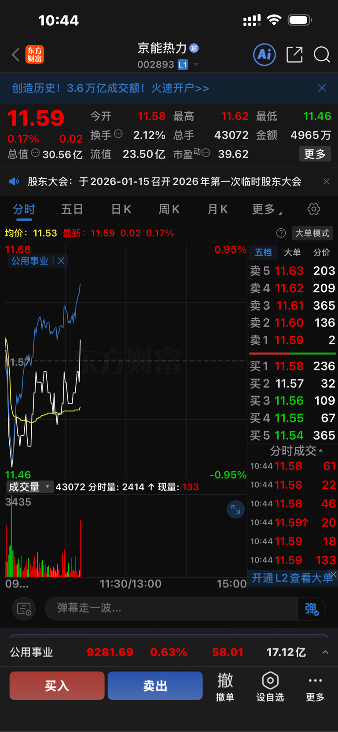338x732 pixels.
Task: Tap the intraday price chart area
Action: (126, 361)
